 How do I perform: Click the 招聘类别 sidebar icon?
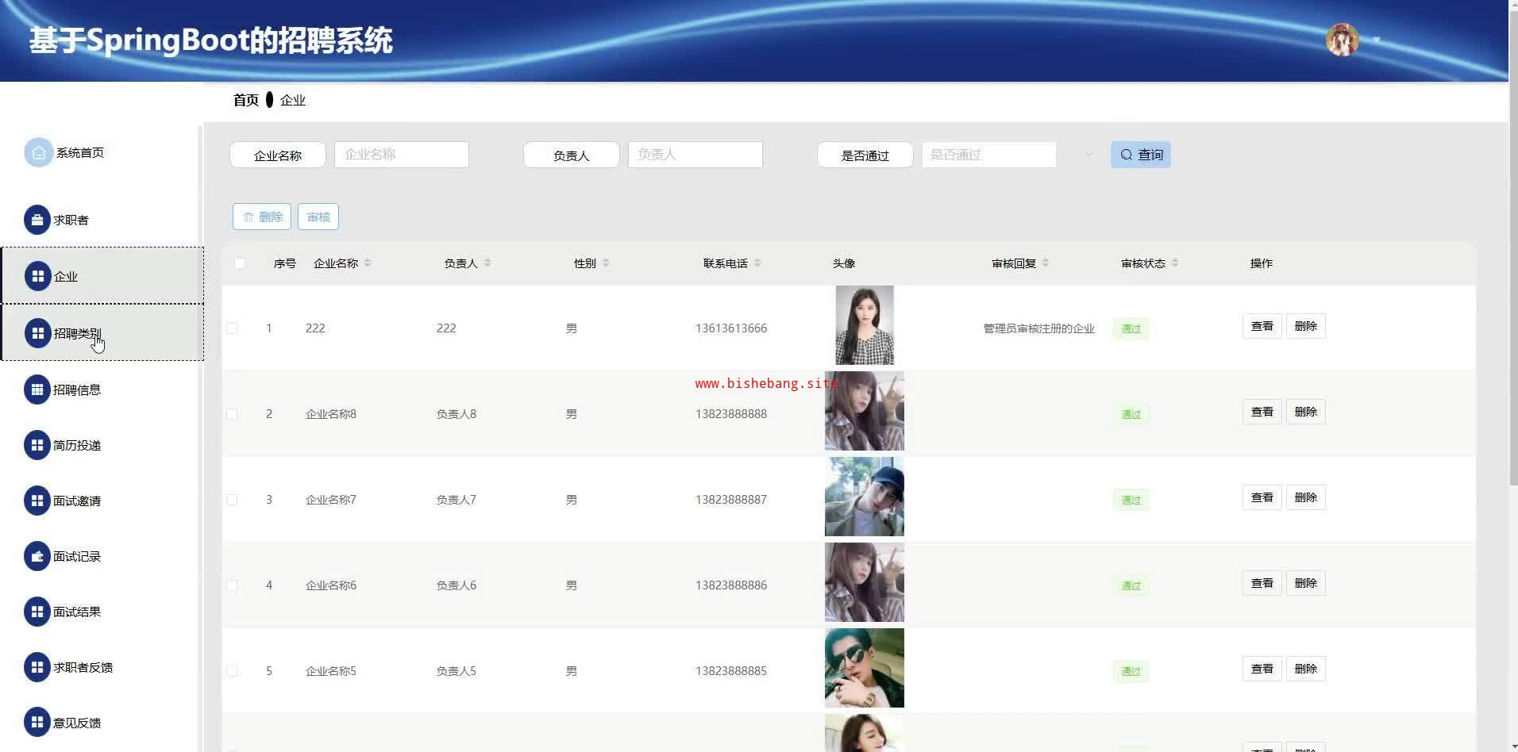point(37,333)
